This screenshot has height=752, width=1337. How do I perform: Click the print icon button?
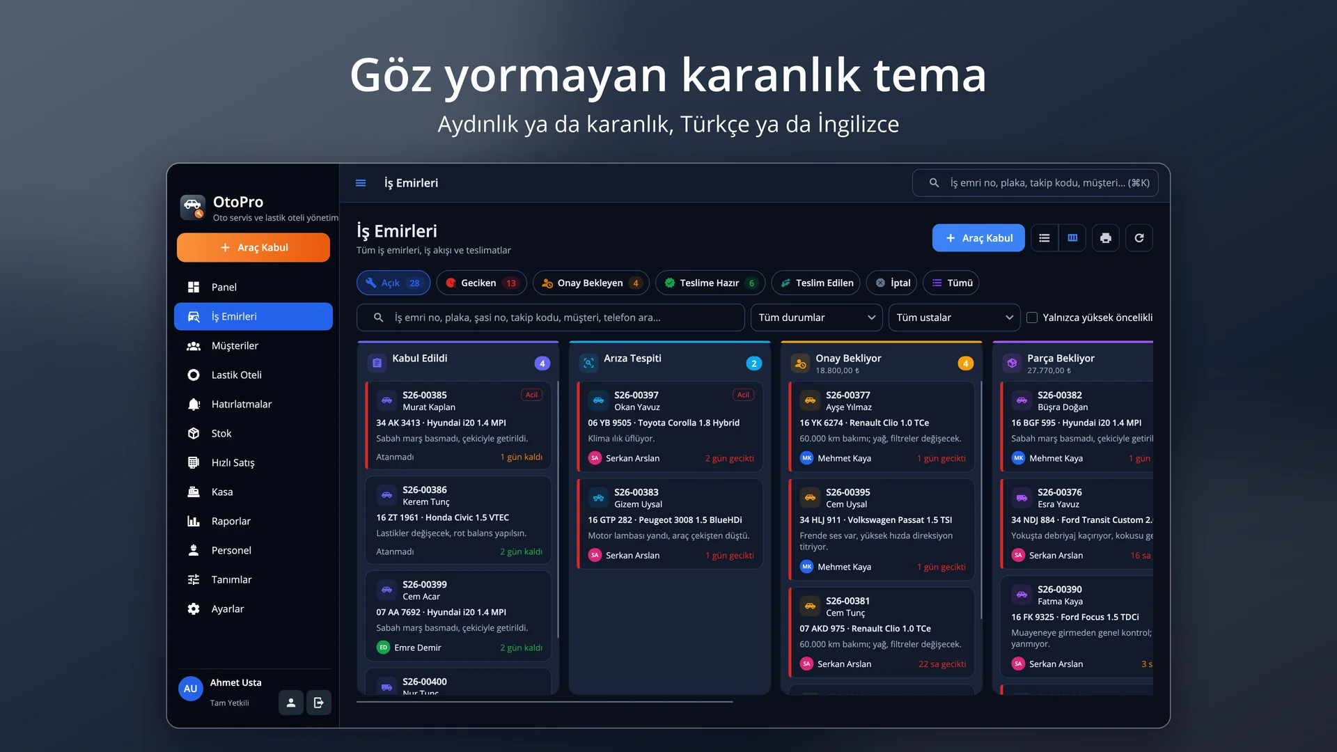1106,238
